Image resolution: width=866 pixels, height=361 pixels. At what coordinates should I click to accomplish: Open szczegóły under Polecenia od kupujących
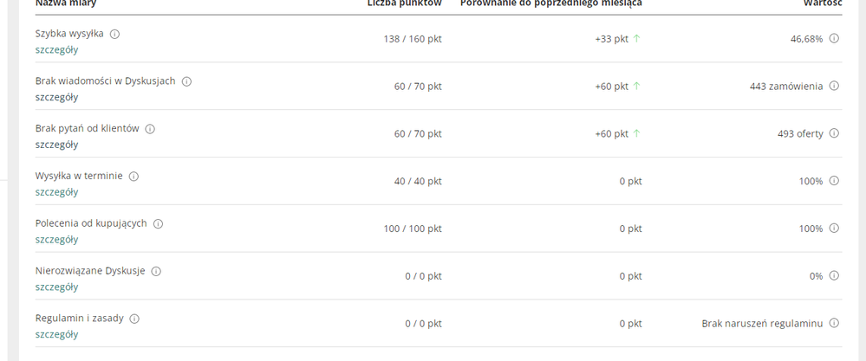57,239
